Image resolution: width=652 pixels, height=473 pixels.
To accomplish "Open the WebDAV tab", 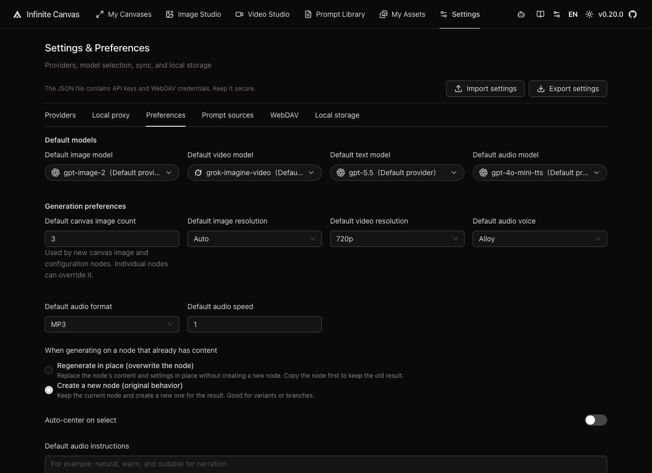I will tap(284, 115).
